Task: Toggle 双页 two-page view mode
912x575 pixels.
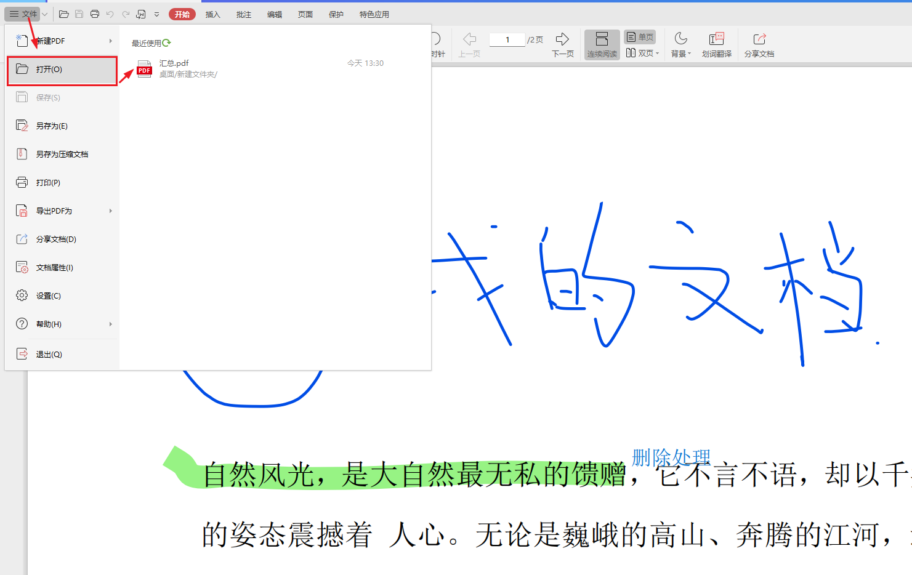Action: coord(642,52)
